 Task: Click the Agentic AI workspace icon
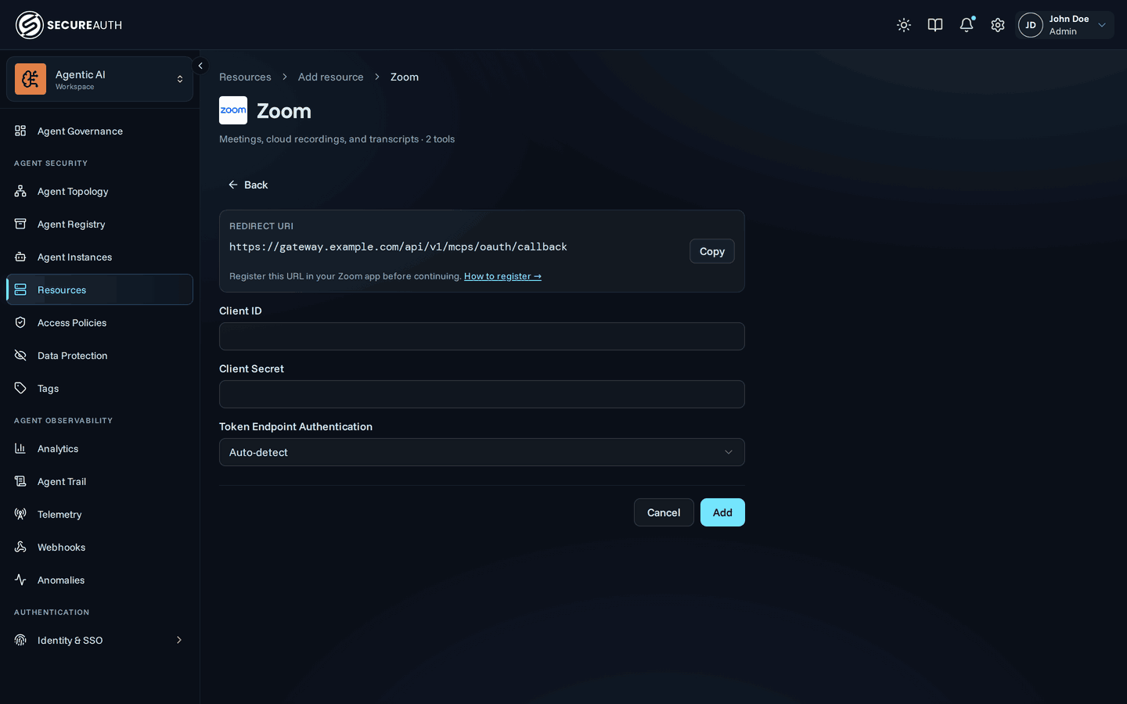coord(31,79)
